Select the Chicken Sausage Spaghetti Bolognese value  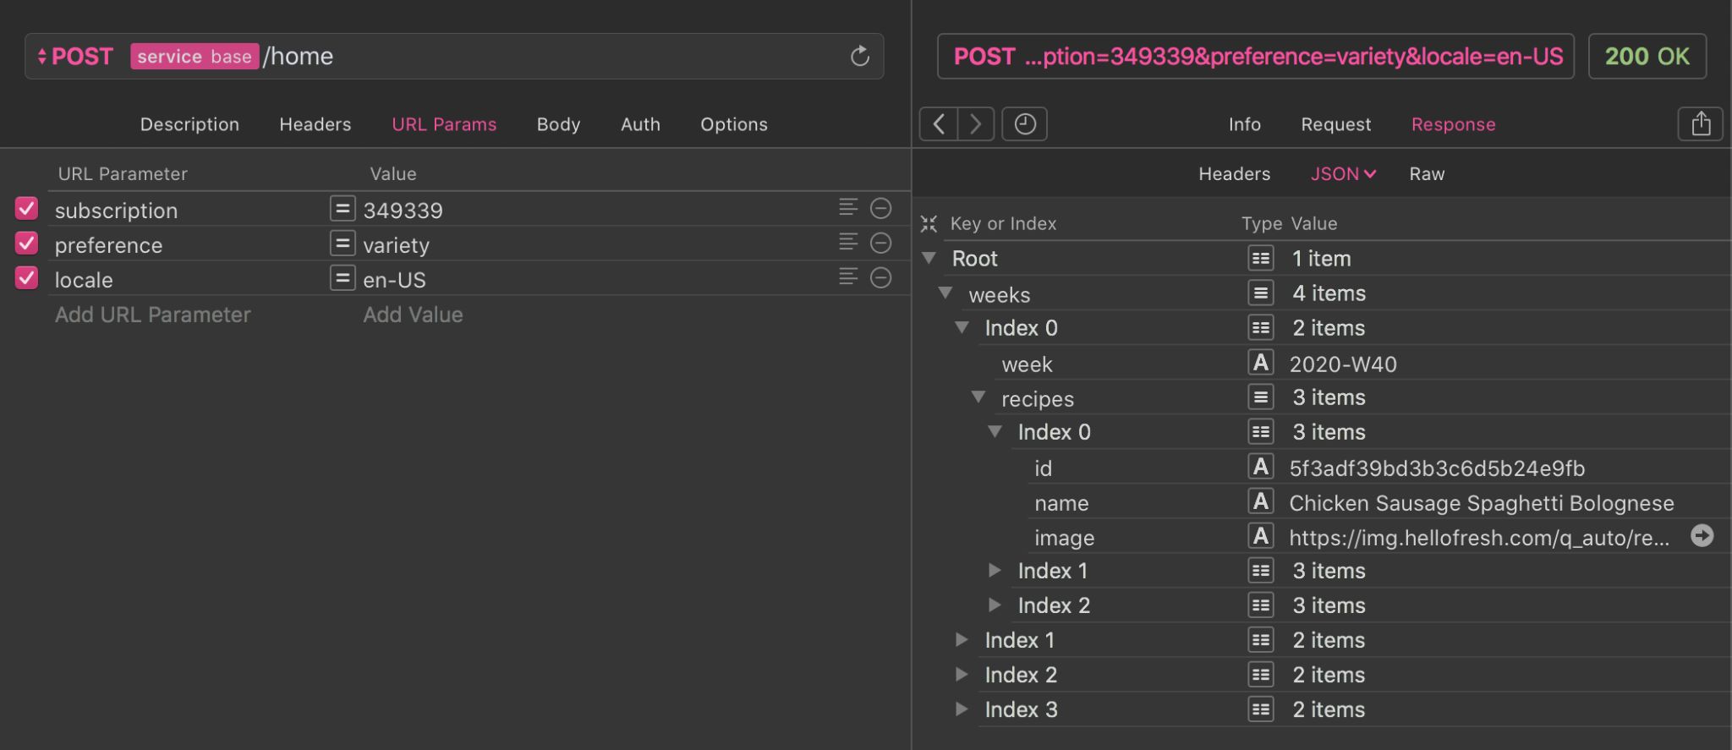coord(1482,503)
